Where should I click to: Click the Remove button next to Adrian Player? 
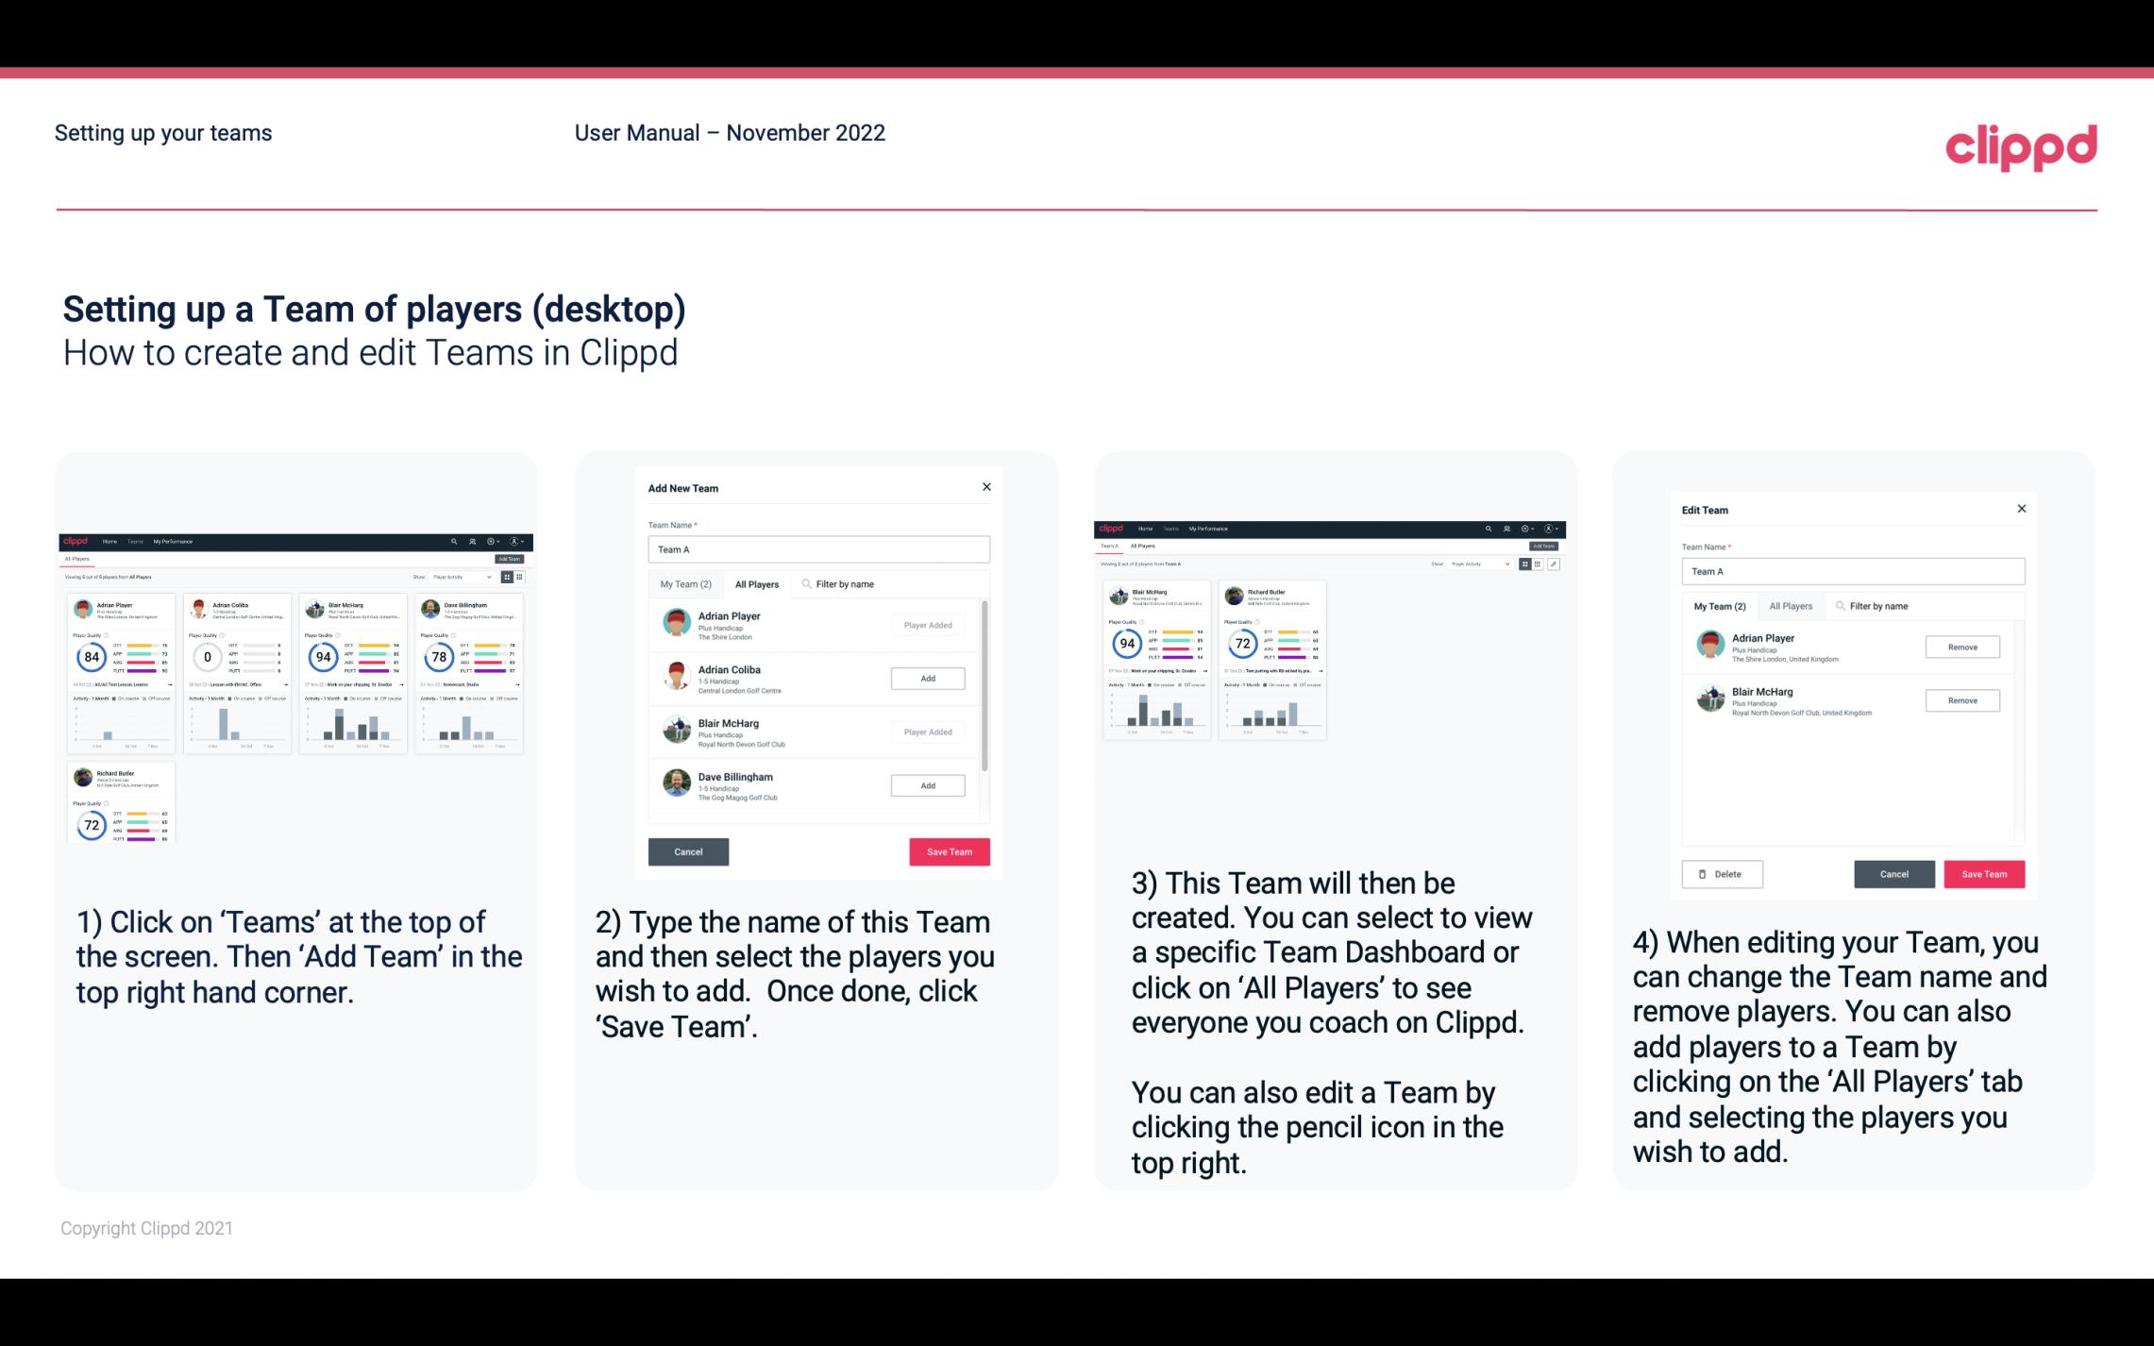(x=1961, y=648)
